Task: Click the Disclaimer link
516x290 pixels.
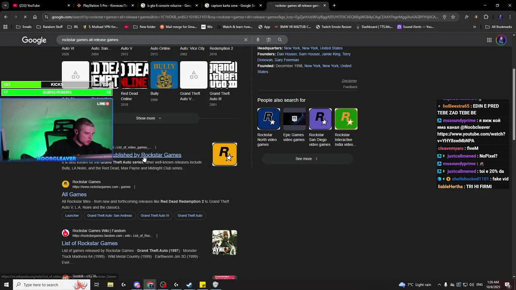Action: [x=350, y=81]
